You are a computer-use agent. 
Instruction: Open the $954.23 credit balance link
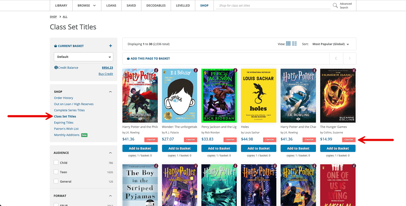click(x=107, y=67)
